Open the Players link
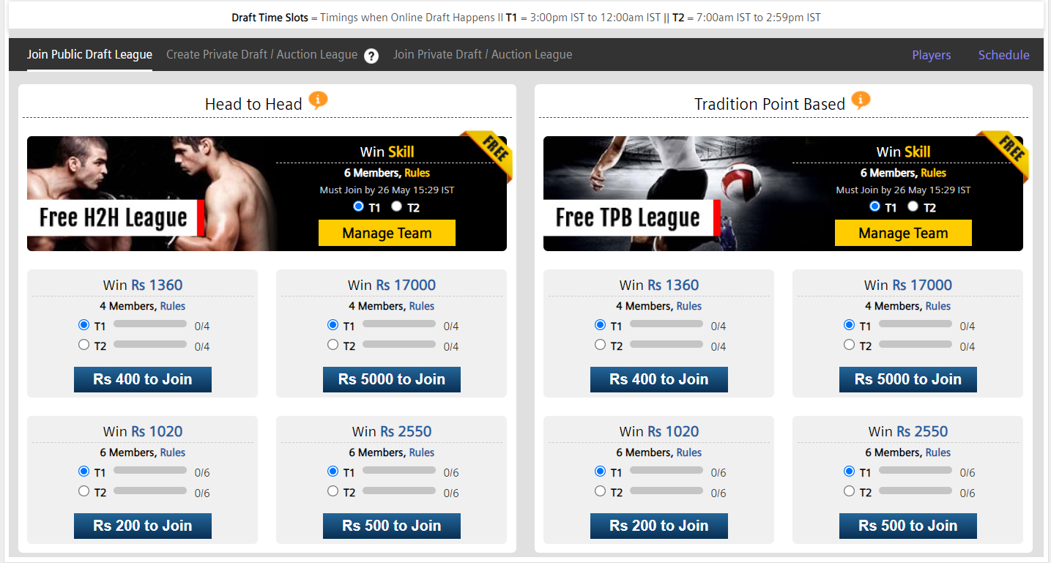 click(932, 55)
